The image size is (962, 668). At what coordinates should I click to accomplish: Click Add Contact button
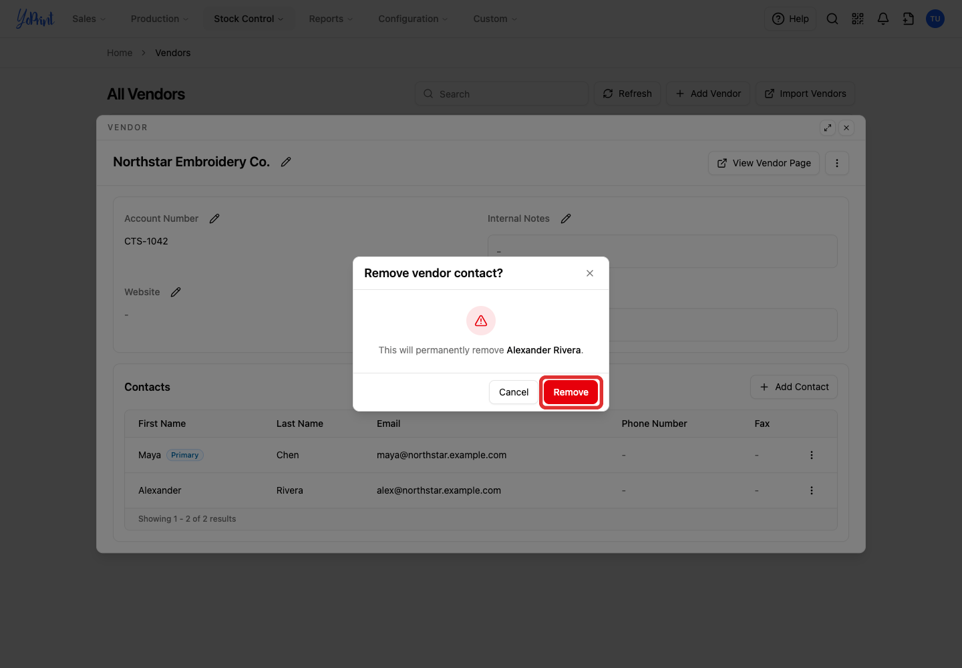click(x=794, y=387)
